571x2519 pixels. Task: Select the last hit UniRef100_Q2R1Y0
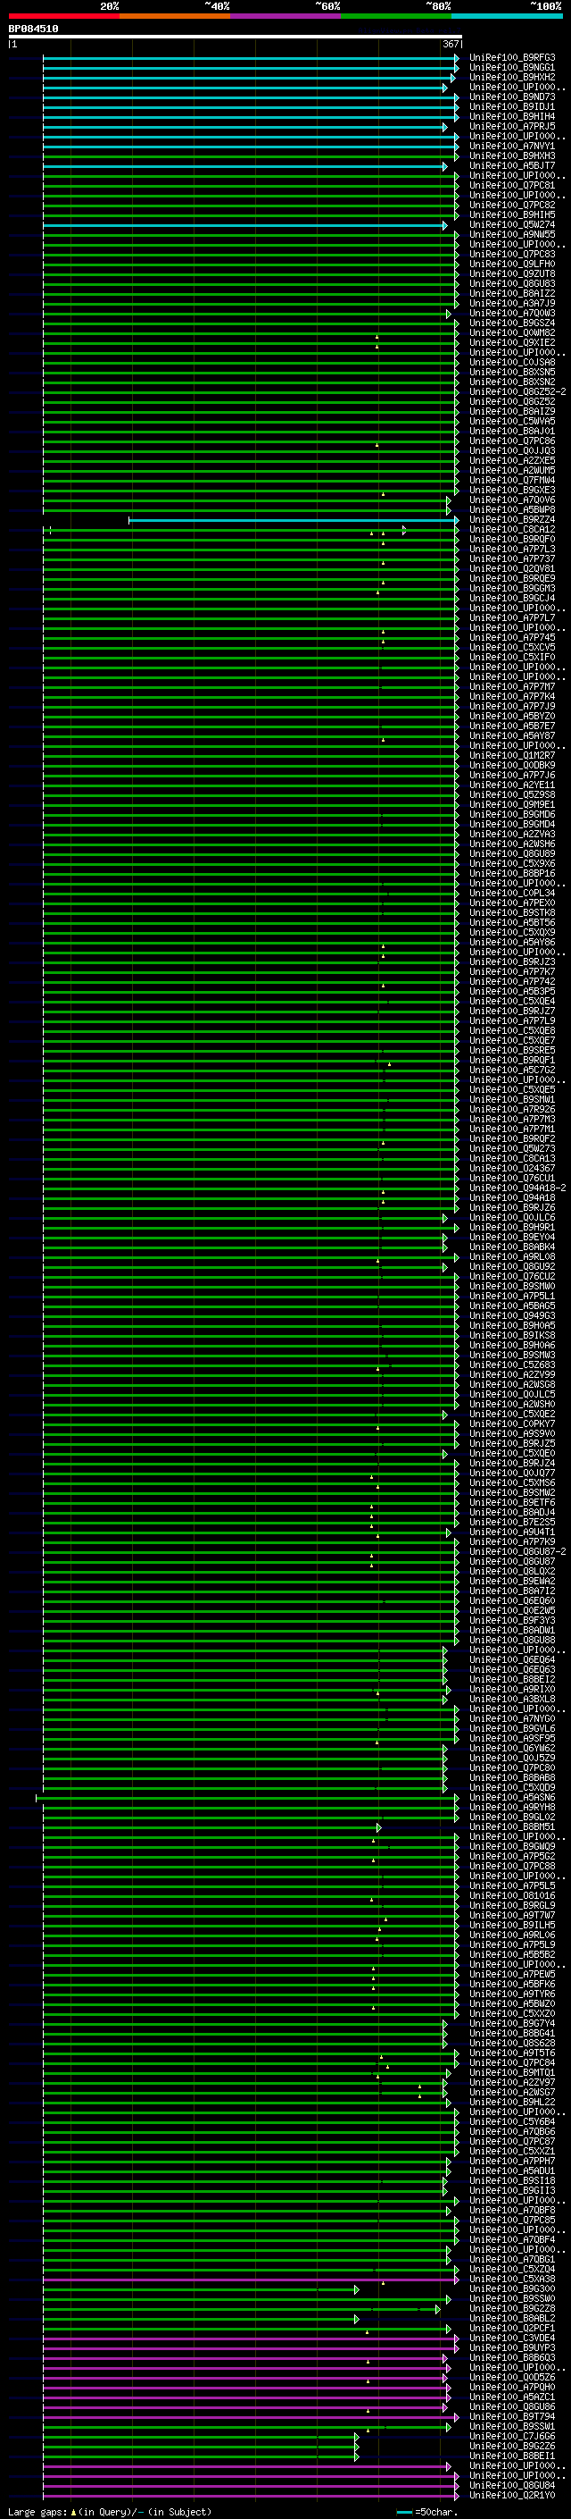pyautogui.click(x=512, y=2495)
